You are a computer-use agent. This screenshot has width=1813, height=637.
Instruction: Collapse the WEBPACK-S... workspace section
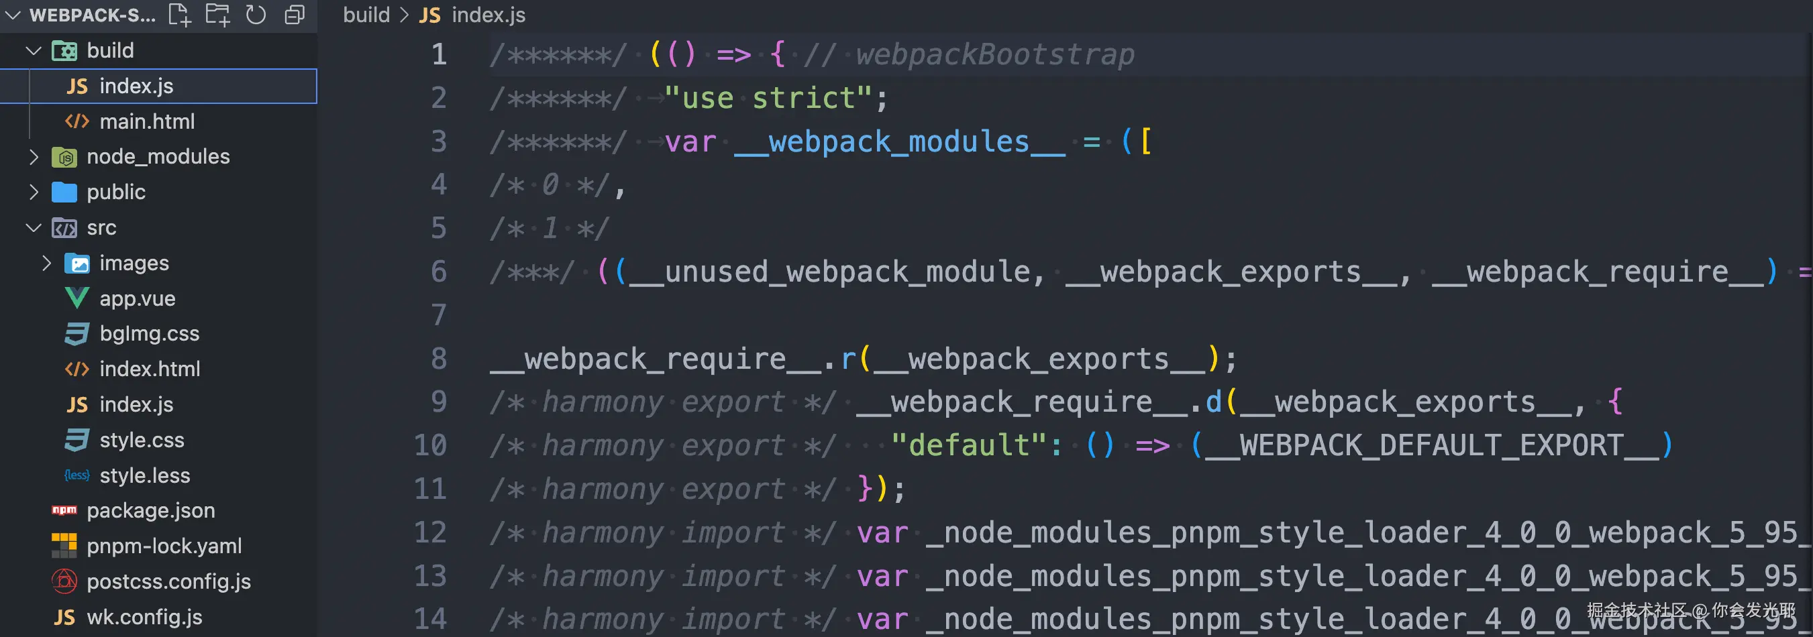pyautogui.click(x=13, y=15)
